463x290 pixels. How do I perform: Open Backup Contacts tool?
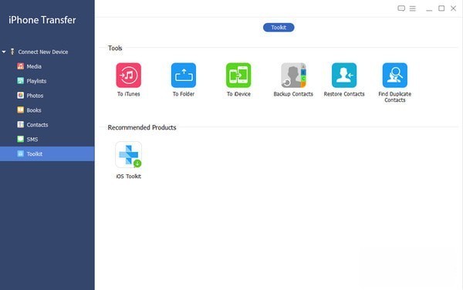[x=293, y=76]
